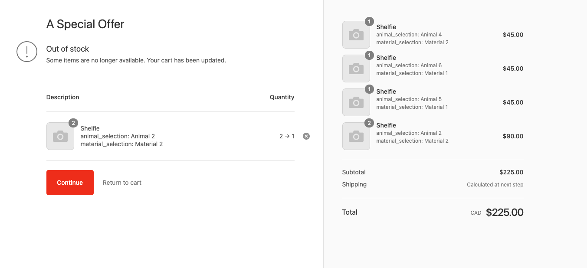Click quantity badge on Animal 4 Shelfie
The image size is (587, 268).
point(369,22)
